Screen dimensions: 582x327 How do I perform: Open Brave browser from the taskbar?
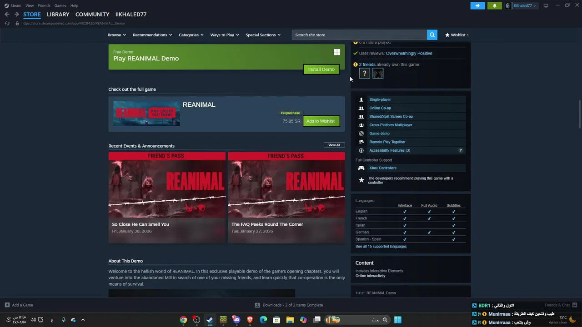coord(250,320)
